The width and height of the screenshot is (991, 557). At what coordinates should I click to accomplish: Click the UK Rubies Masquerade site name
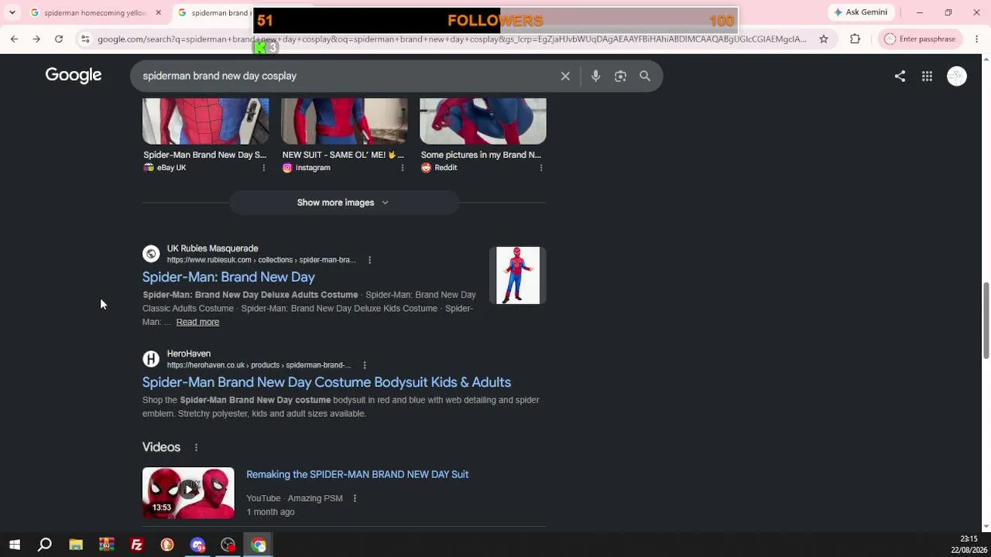[212, 248]
